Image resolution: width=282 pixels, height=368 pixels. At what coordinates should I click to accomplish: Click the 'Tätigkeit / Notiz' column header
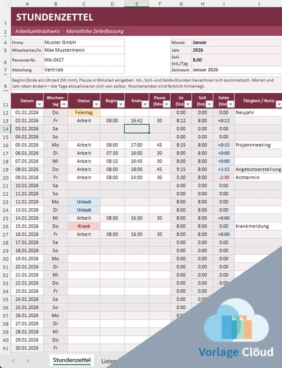click(258, 101)
